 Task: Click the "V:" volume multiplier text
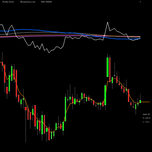pos(146,118)
